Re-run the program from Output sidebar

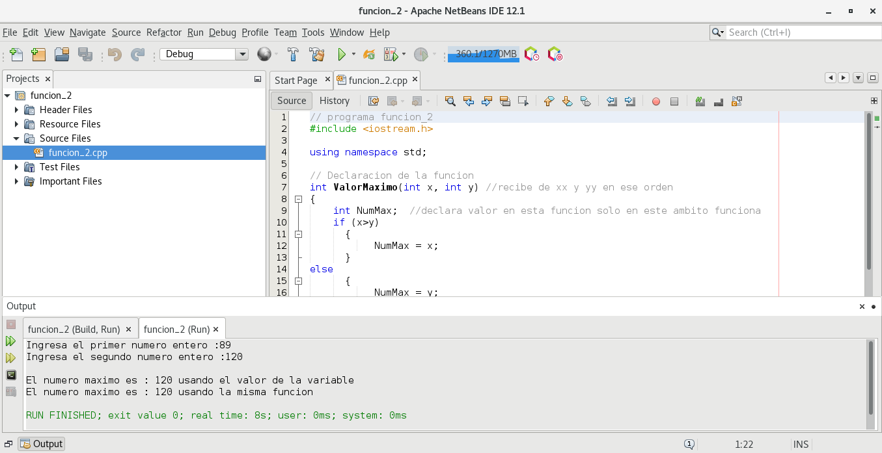pos(10,341)
